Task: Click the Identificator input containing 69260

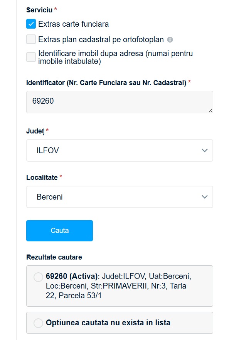Action: click(119, 102)
